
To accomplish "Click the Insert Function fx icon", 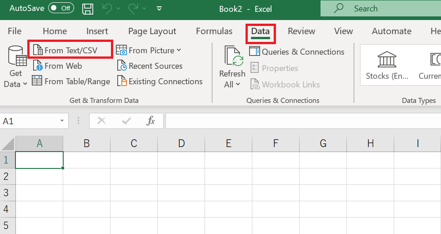I will coord(150,121).
